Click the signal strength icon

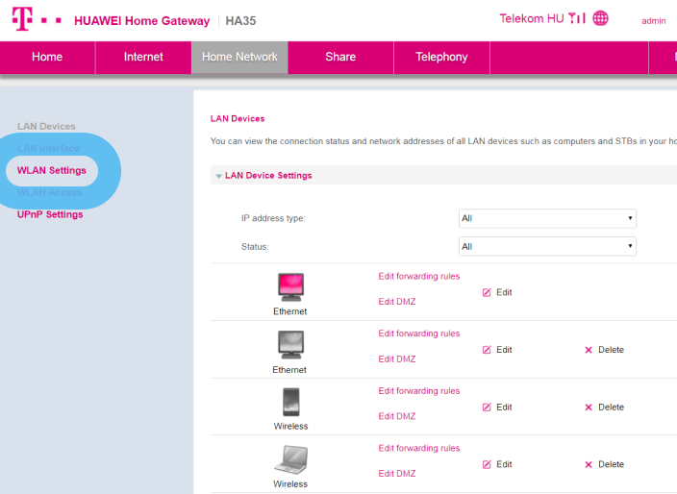pos(577,18)
